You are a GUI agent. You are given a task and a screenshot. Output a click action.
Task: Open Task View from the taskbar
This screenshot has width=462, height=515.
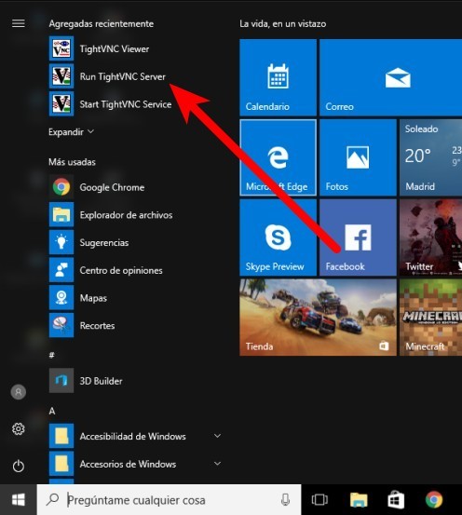click(319, 500)
